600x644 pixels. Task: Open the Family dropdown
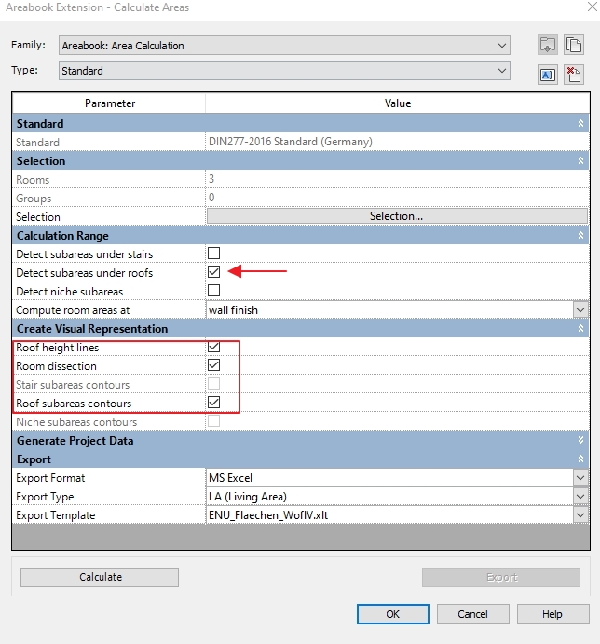(x=284, y=45)
